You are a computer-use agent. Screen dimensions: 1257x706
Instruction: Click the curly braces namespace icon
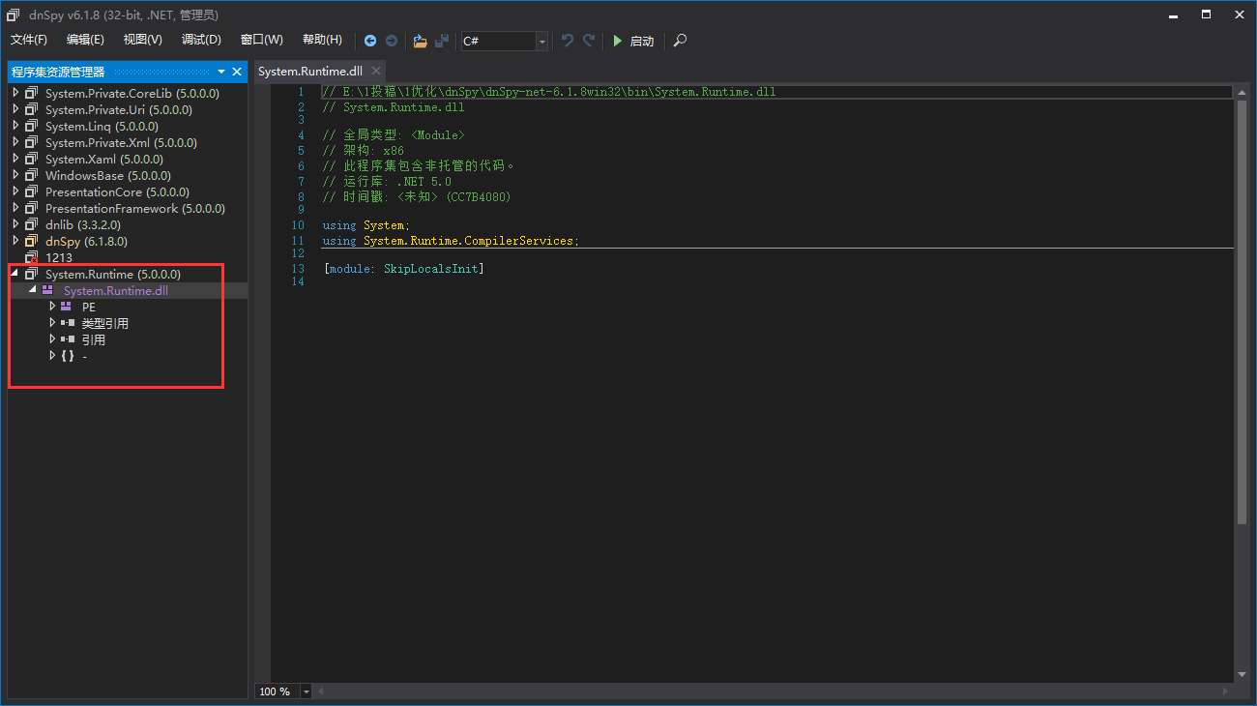(67, 356)
